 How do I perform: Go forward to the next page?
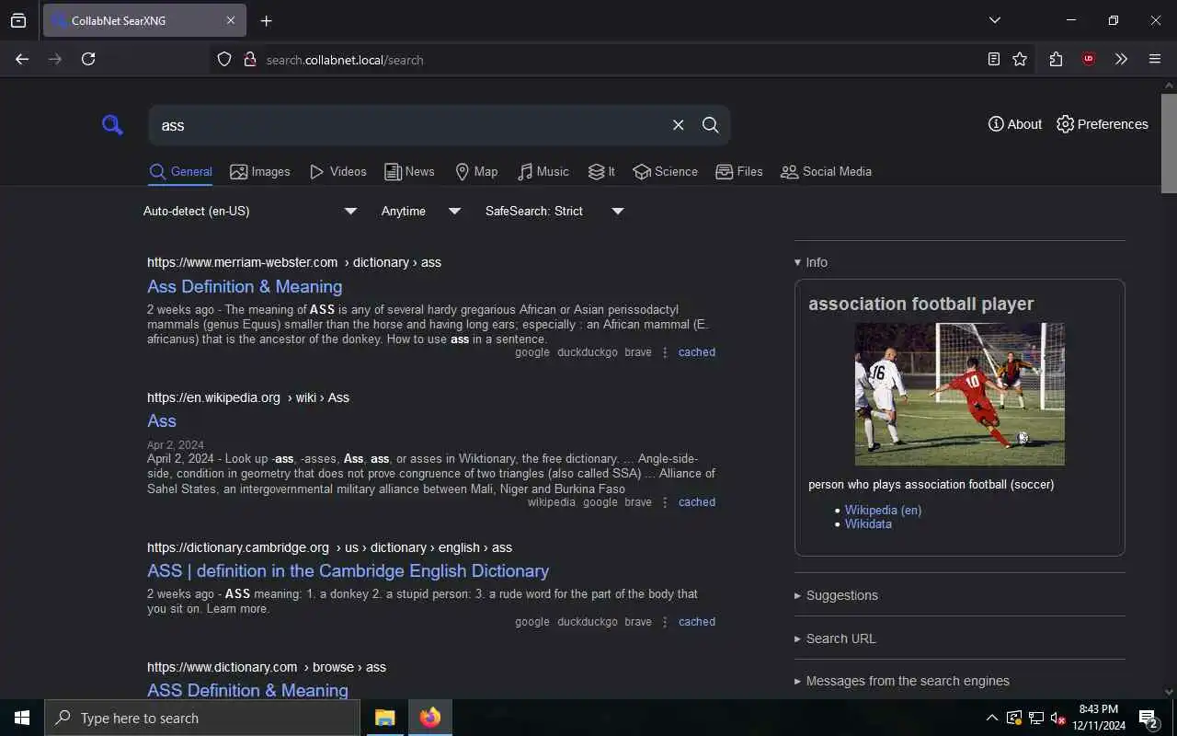pyautogui.click(x=55, y=59)
